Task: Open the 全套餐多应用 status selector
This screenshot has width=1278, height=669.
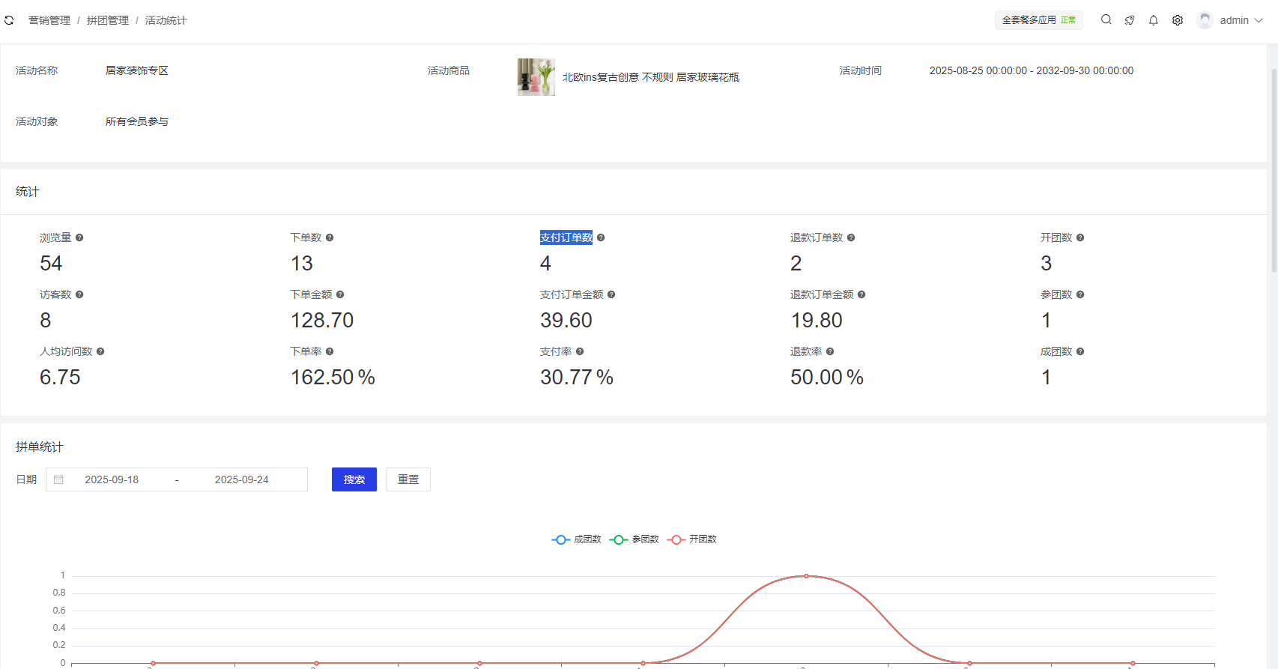Action: (1038, 20)
